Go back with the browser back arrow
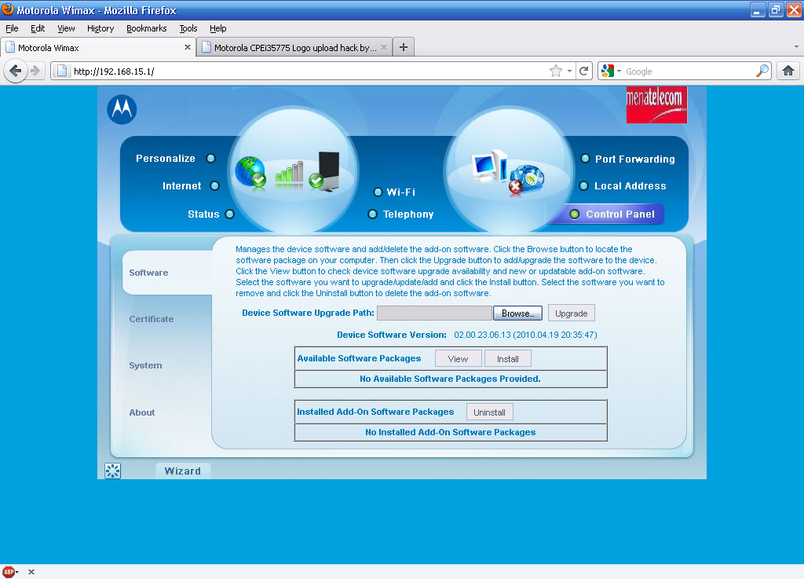The image size is (804, 579). pos(16,71)
